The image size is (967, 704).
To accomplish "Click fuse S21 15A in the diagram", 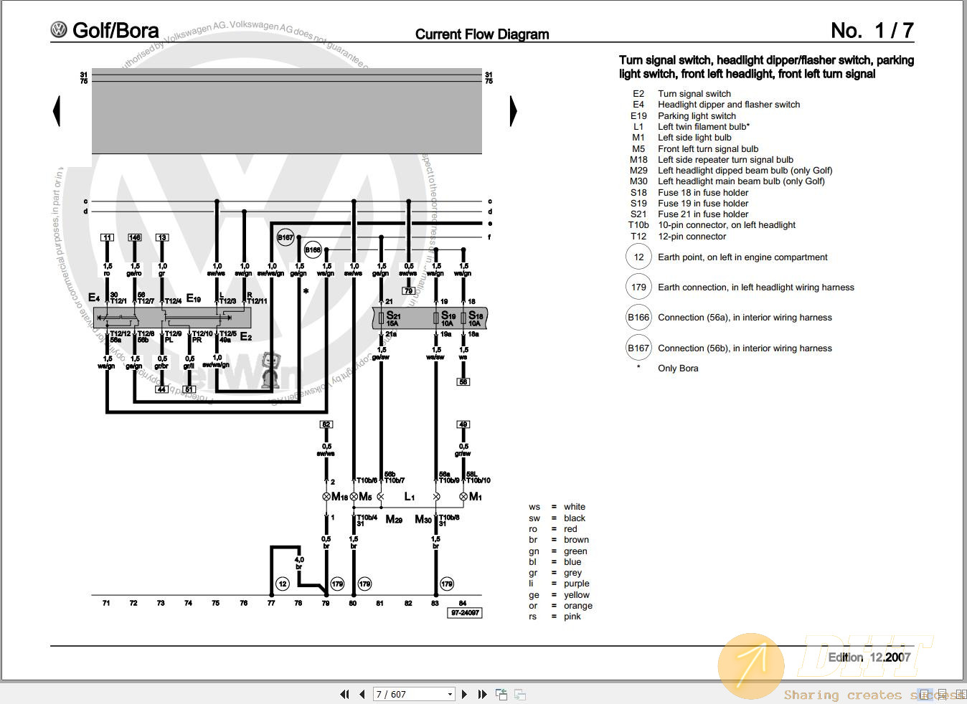I will (x=389, y=318).
